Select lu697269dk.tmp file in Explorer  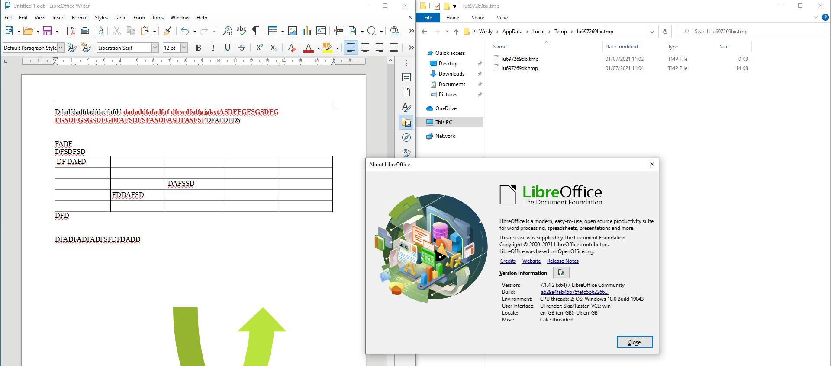coord(519,68)
